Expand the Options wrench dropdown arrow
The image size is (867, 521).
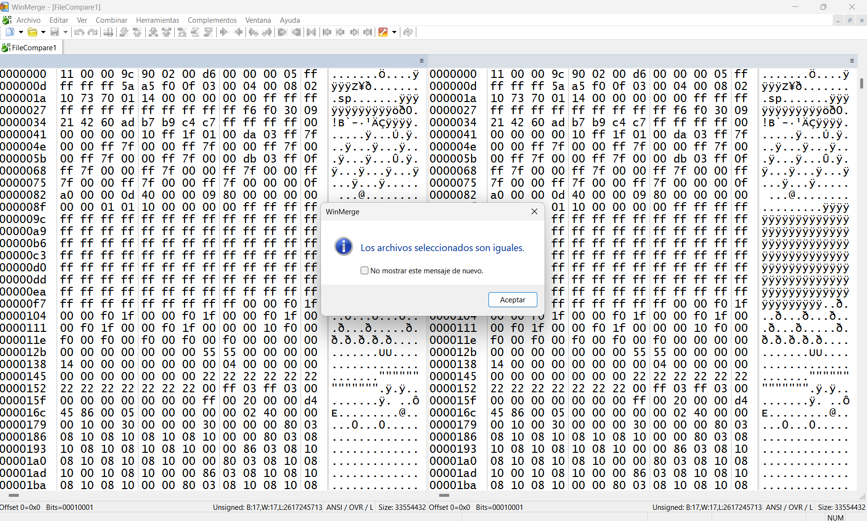tap(394, 32)
